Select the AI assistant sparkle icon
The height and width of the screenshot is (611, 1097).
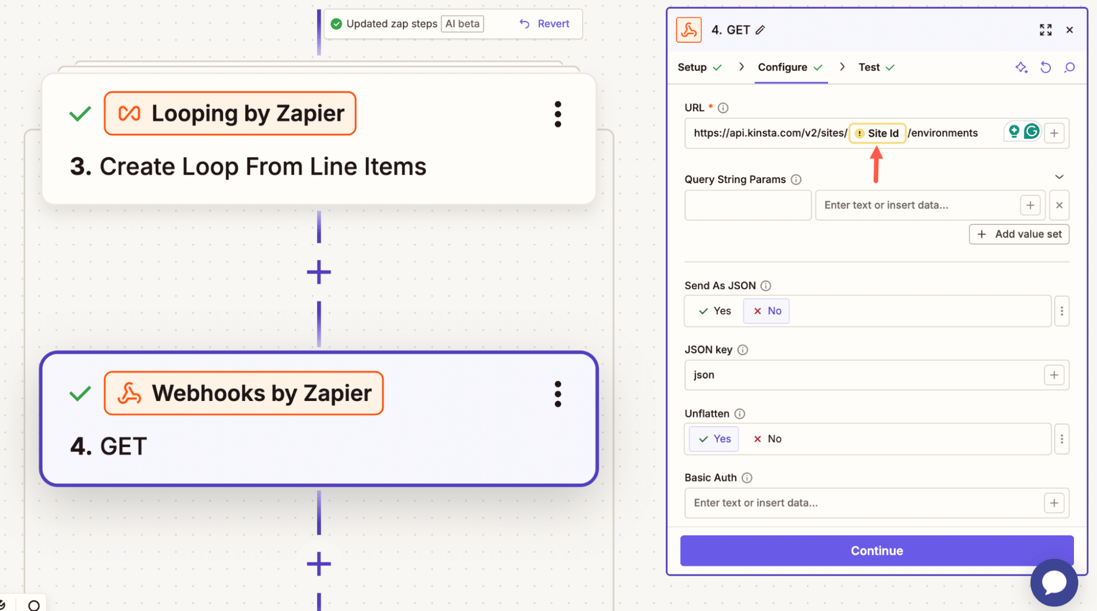[1021, 67]
